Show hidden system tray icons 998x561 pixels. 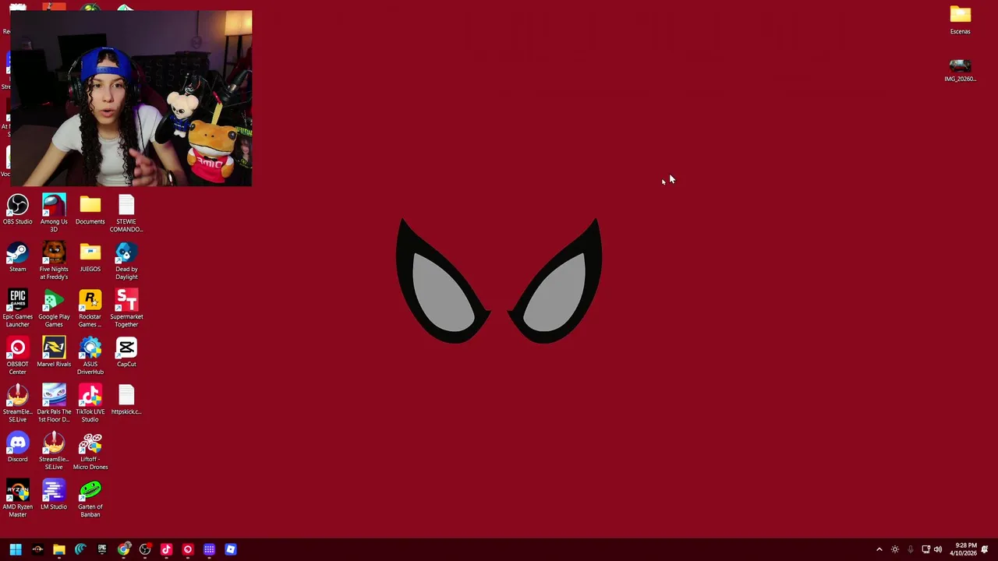point(879,549)
